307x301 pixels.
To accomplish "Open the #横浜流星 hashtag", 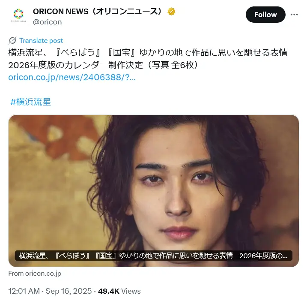I will [30, 102].
